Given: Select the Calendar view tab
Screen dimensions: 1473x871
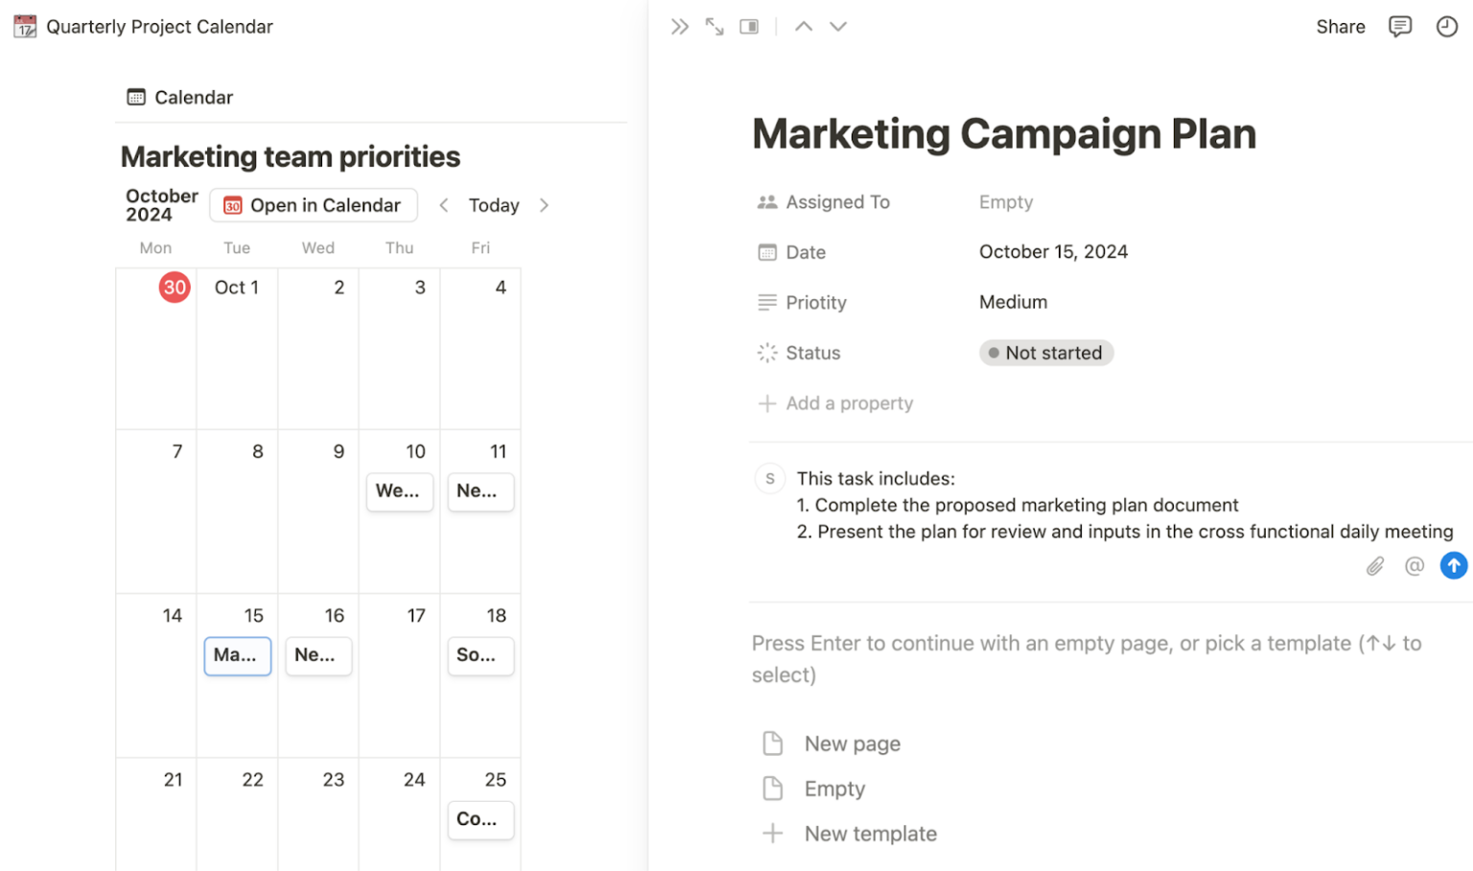Looking at the screenshot, I should coord(179,97).
